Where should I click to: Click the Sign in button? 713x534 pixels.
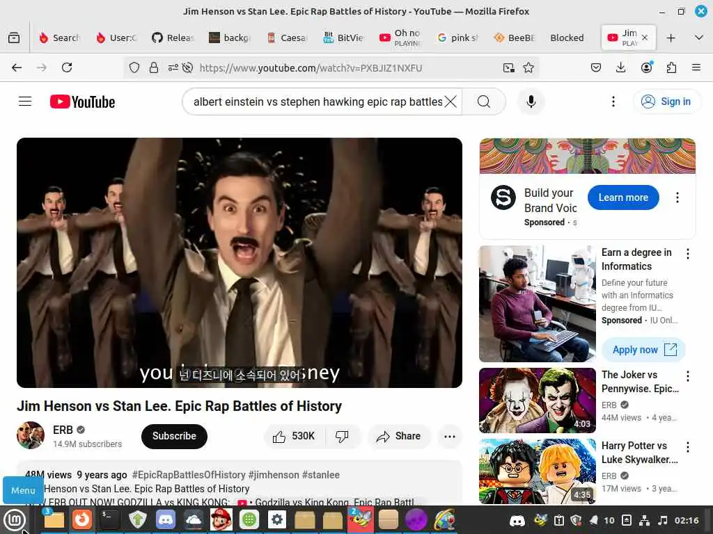tap(666, 102)
